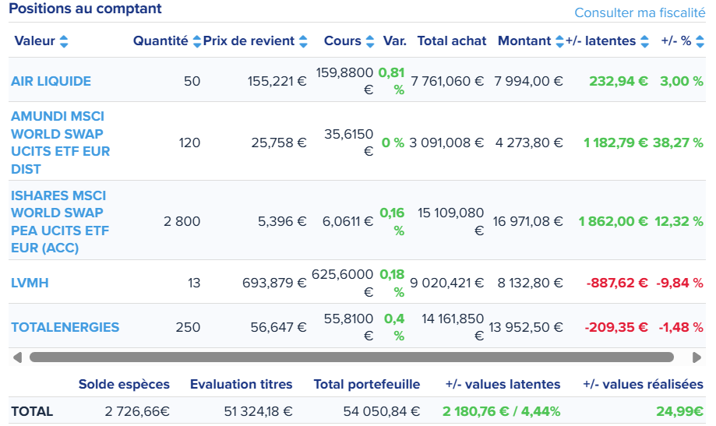Viewport: 716px width, 426px height.
Task: Sort by +/- % column arrows
Action: point(699,41)
